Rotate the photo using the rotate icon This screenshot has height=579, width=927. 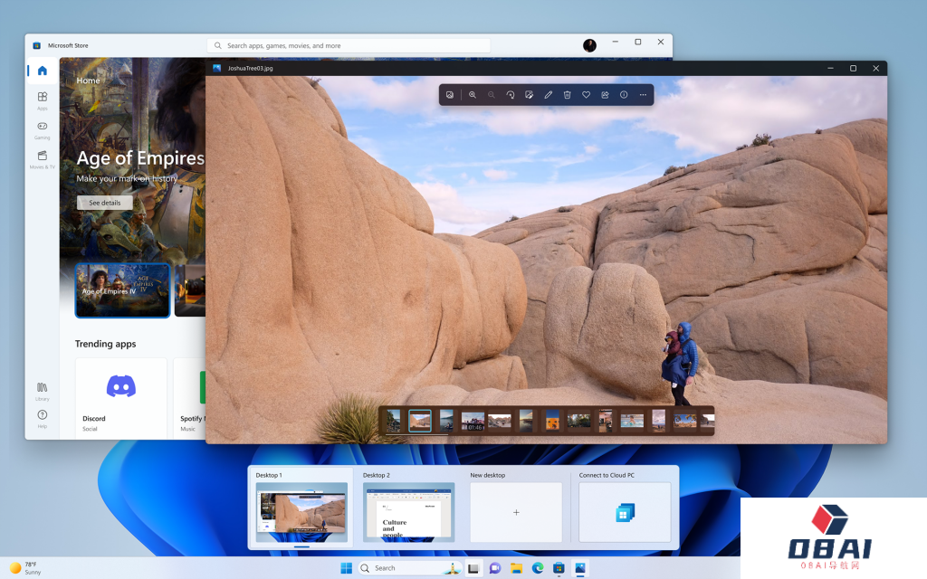511,95
